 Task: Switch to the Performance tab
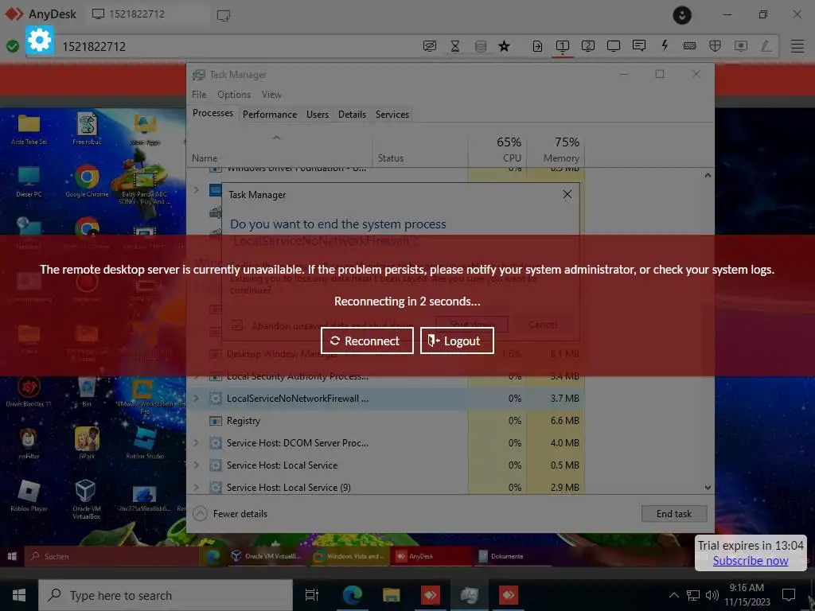click(270, 115)
